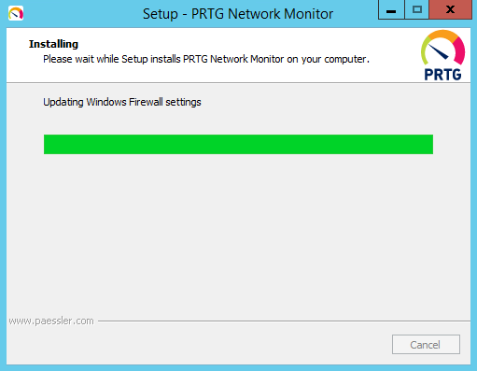This screenshot has width=477, height=371.
Task: Close the Setup window with the red X
Action: coord(450,10)
